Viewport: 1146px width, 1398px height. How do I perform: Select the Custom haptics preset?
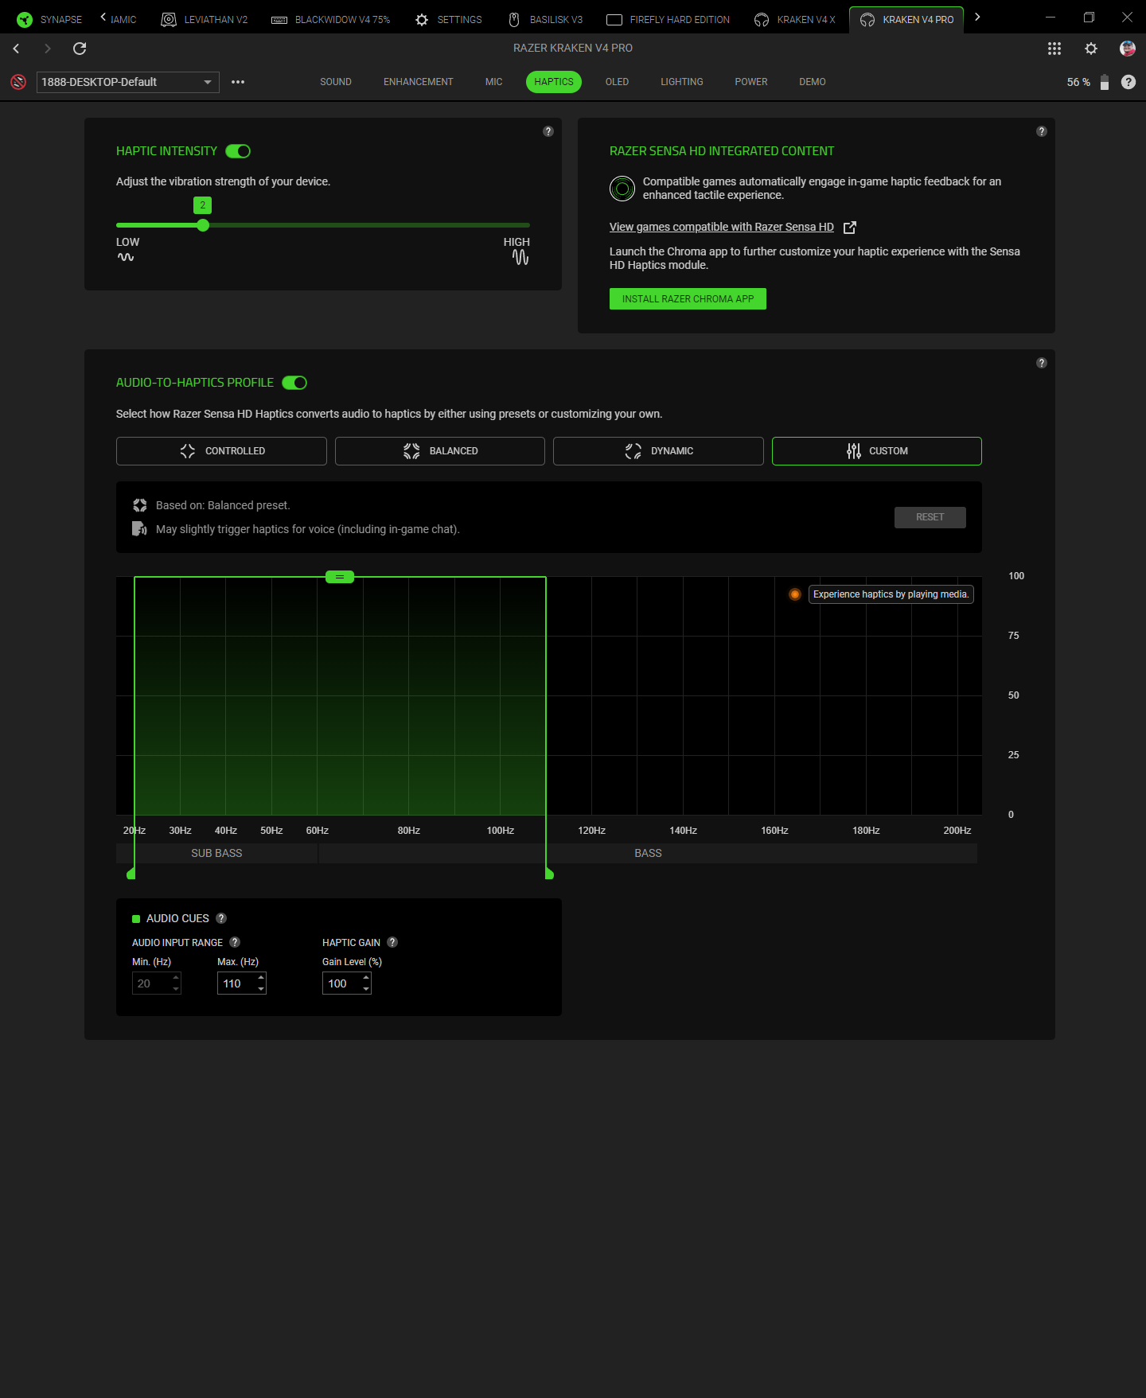(877, 451)
